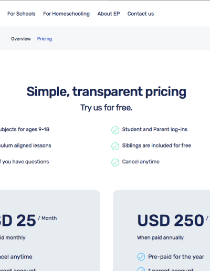The image size is (210, 271).
Task: Open the For Schools menu
Action: point(22,14)
